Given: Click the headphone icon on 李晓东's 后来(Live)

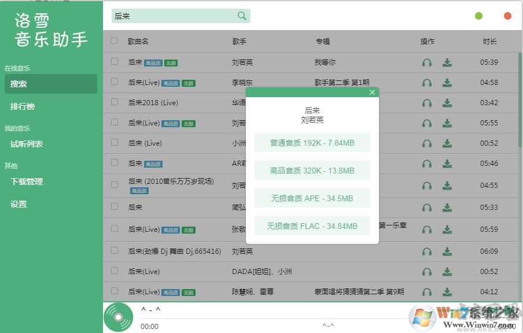Looking at the screenshot, I should [427, 82].
